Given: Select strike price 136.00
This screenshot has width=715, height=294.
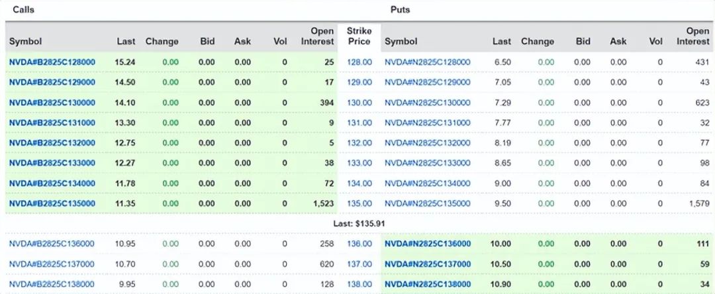Looking at the screenshot, I should (359, 244).
